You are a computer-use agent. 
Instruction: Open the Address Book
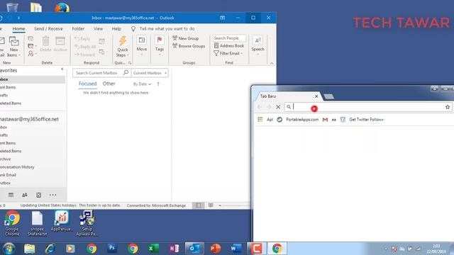point(228,45)
